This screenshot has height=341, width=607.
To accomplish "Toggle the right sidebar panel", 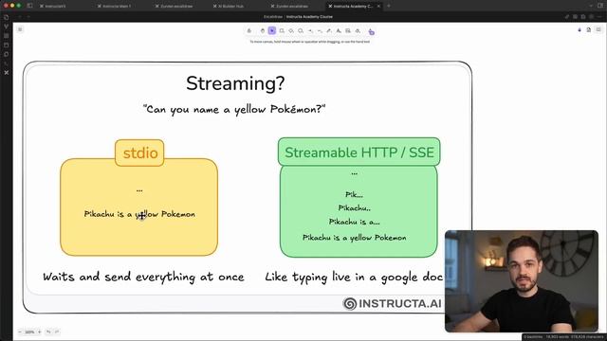I will [x=599, y=6].
